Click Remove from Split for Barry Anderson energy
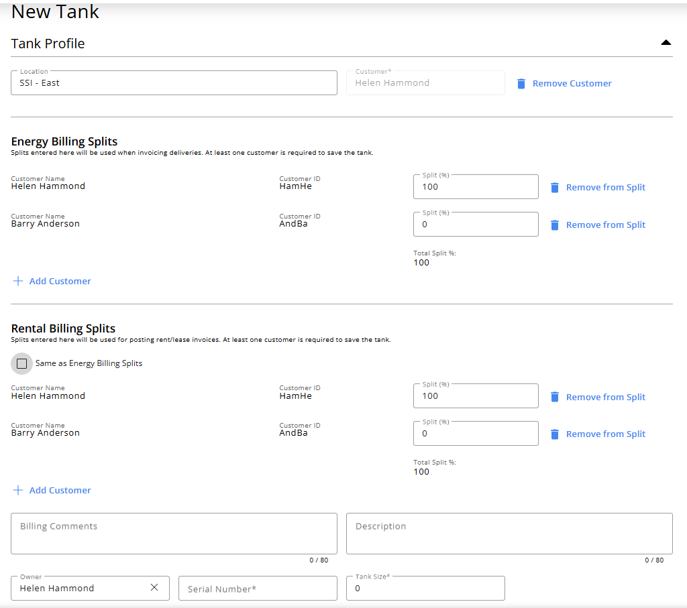Screen dimensions: 687x608 click(605, 225)
